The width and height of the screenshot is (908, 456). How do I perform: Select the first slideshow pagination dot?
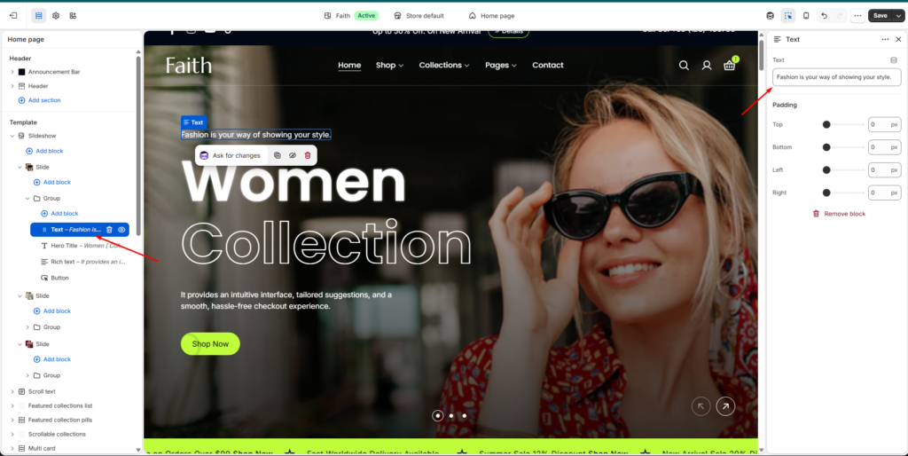click(x=438, y=415)
